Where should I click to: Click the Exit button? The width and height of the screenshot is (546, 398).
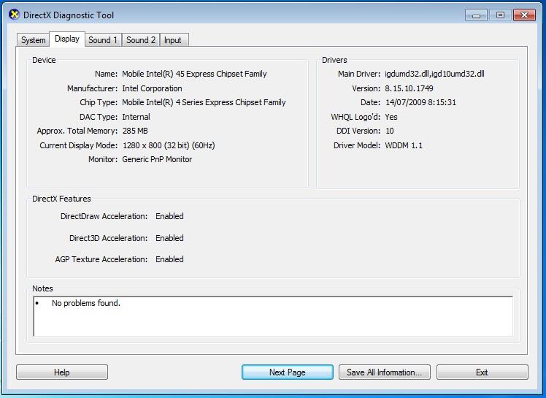point(482,372)
